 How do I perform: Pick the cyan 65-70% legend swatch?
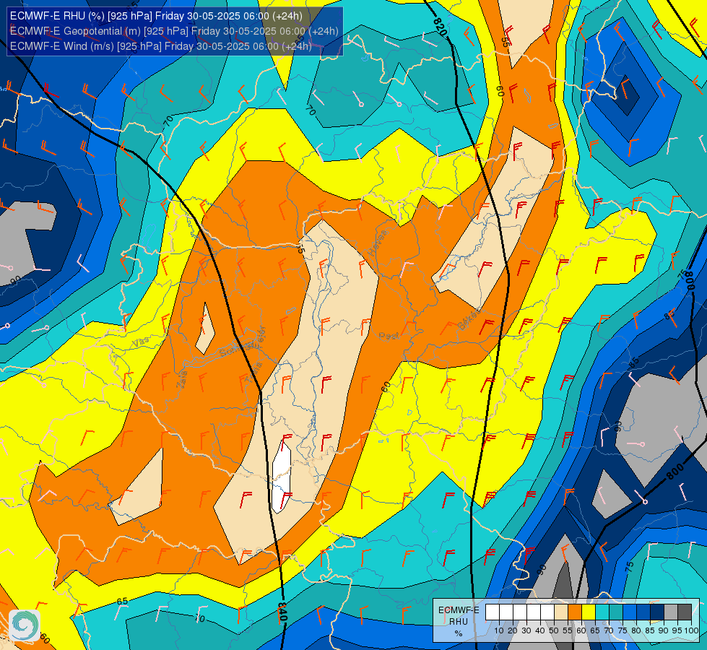point(602,612)
